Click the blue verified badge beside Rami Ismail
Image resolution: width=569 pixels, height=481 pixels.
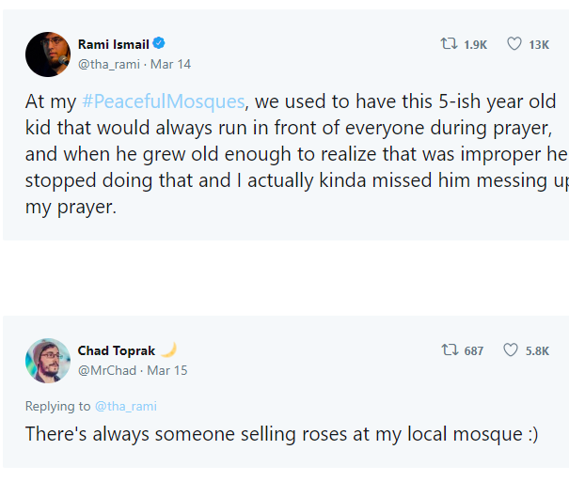click(x=159, y=43)
